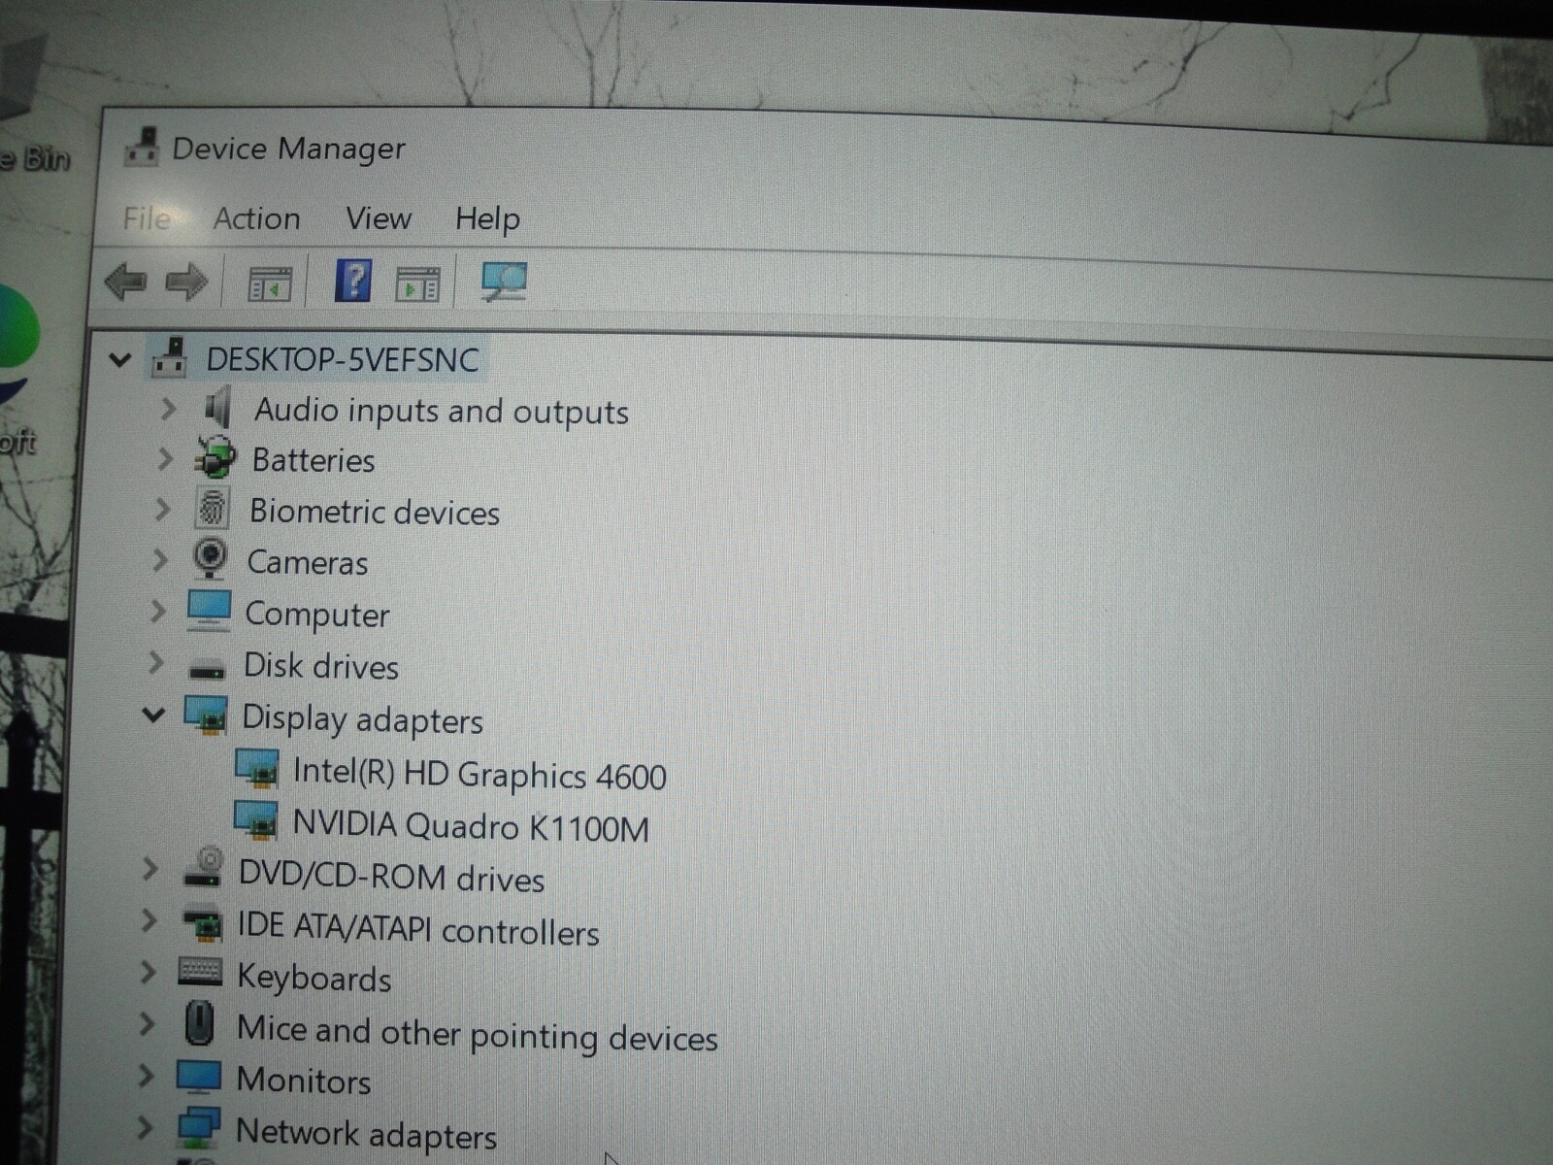The image size is (1553, 1165).
Task: Select the Cameras label
Action: pyautogui.click(x=308, y=563)
